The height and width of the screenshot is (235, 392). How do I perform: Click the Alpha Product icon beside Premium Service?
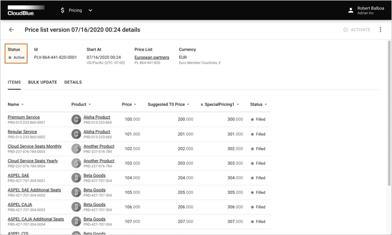(x=76, y=119)
